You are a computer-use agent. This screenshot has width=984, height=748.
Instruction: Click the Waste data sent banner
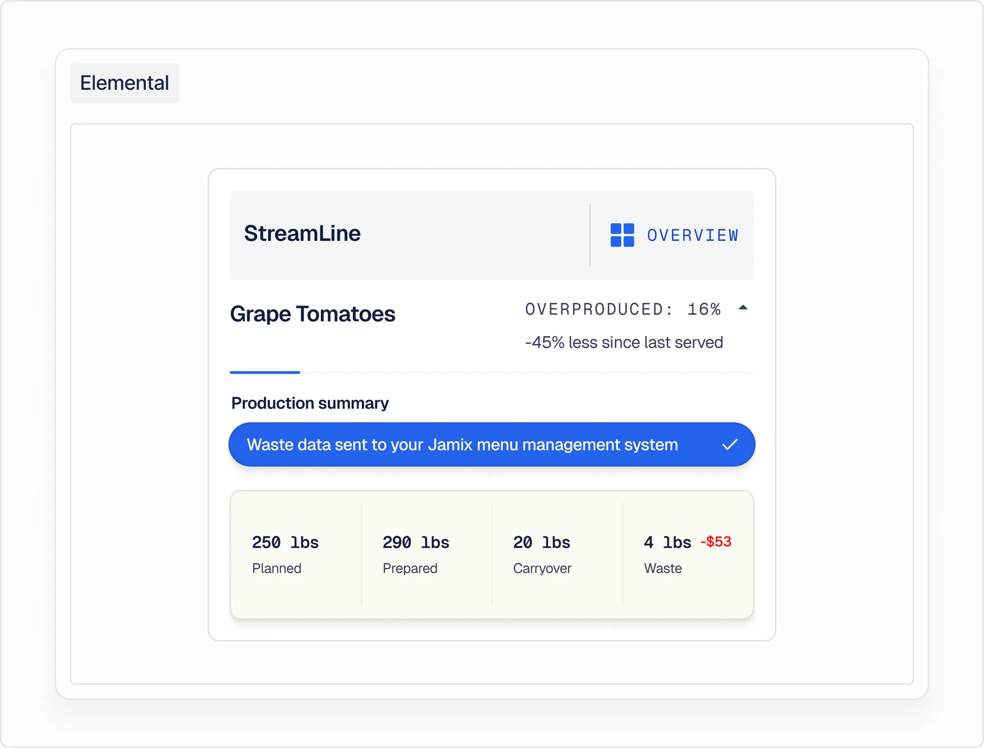492,444
